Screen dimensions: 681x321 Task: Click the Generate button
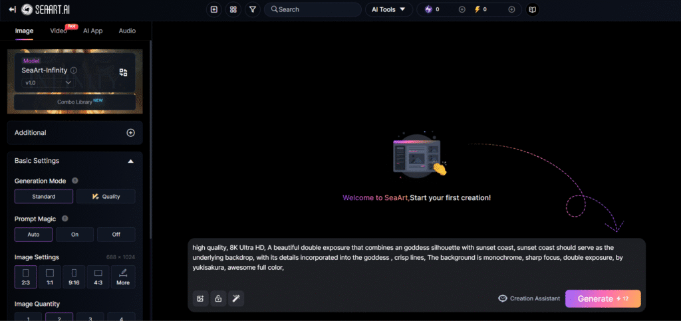603,298
